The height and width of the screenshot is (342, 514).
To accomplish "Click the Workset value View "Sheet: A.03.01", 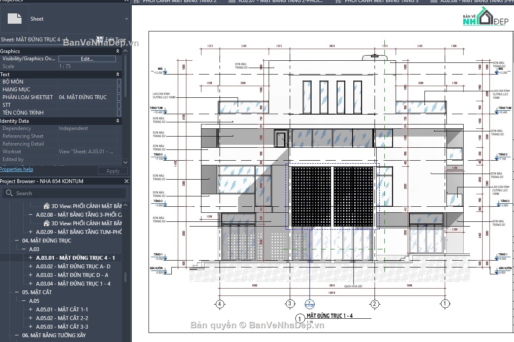I will [86, 152].
